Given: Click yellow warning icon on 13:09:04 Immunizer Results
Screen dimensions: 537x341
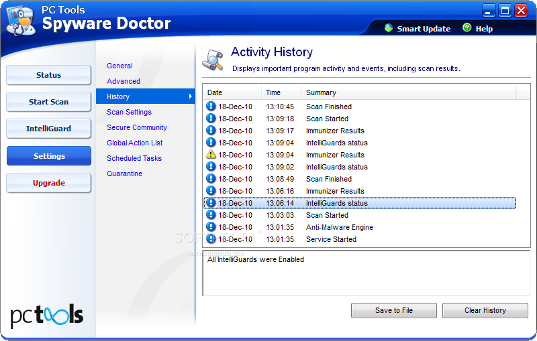Looking at the screenshot, I should 211,155.
